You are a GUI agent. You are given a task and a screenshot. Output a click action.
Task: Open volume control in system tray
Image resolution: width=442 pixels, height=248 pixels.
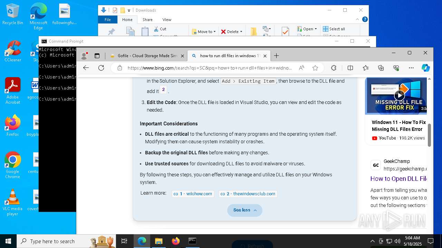click(397, 241)
